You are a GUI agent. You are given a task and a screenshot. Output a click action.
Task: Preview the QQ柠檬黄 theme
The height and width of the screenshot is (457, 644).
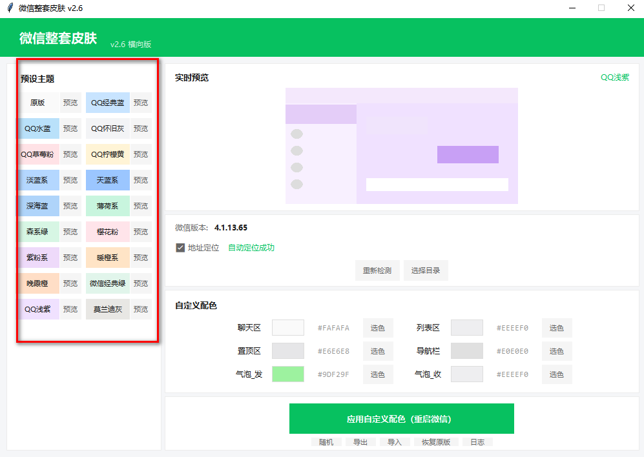(141, 154)
